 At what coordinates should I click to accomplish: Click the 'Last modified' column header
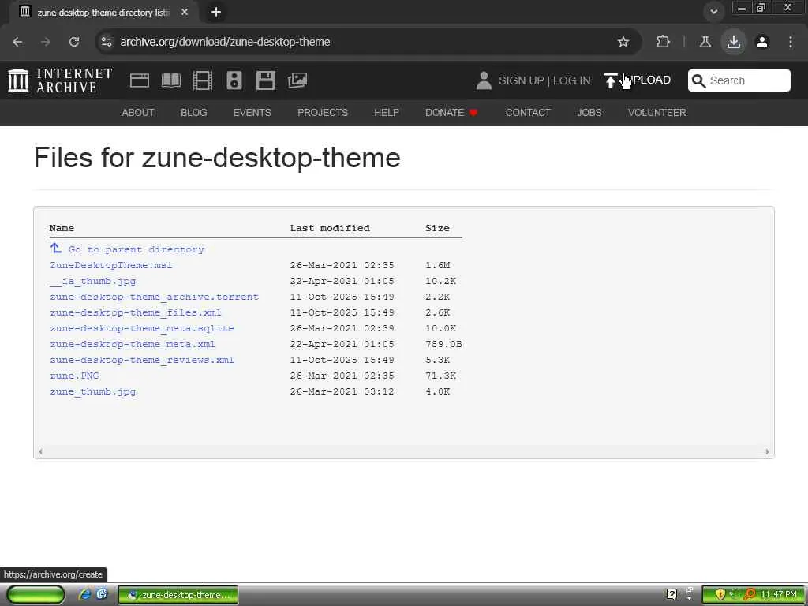coord(330,228)
